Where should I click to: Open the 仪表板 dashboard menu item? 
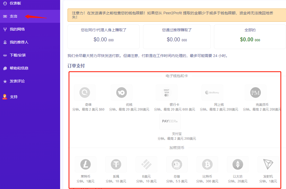pyautogui.click(x=15, y=3)
